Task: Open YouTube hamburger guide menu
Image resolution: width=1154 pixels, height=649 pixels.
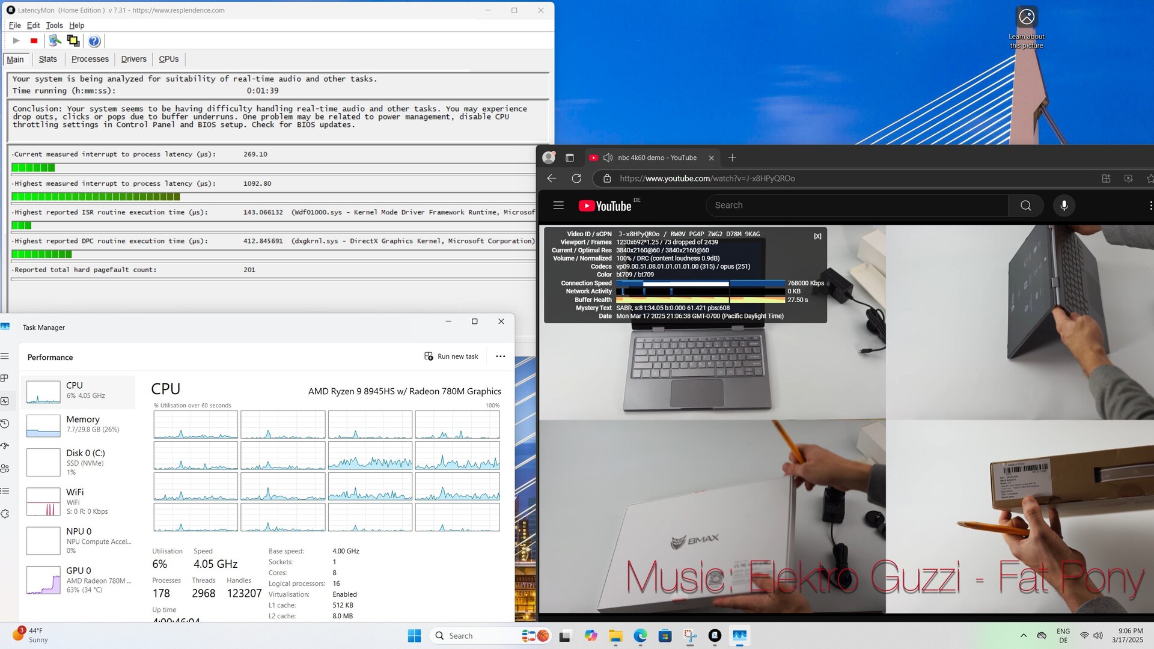Action: 558,206
